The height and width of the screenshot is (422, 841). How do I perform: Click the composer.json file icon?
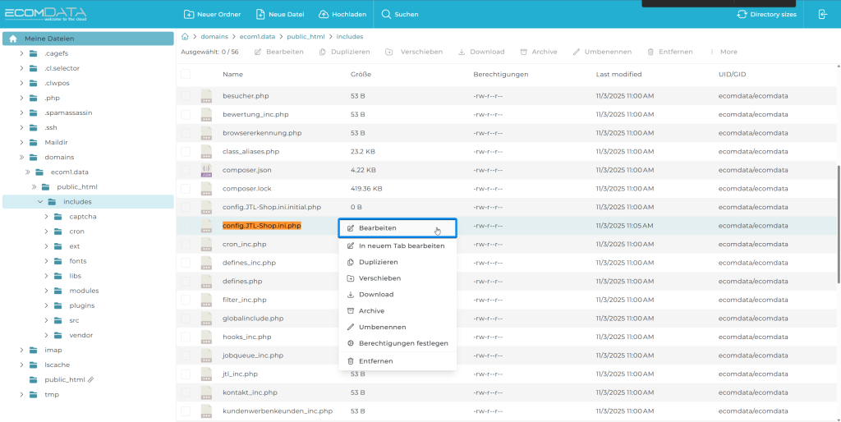(207, 170)
